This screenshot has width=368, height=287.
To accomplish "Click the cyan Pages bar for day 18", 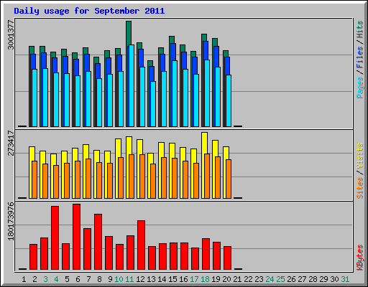I will pyautogui.click(x=207, y=93).
